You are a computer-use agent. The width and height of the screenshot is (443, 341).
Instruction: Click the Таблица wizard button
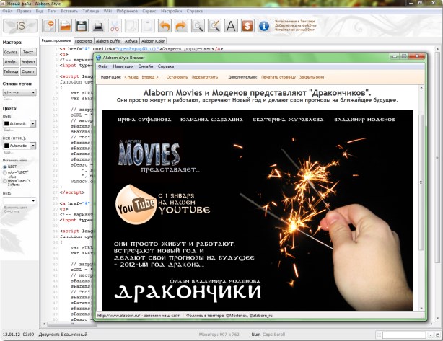tap(11, 71)
